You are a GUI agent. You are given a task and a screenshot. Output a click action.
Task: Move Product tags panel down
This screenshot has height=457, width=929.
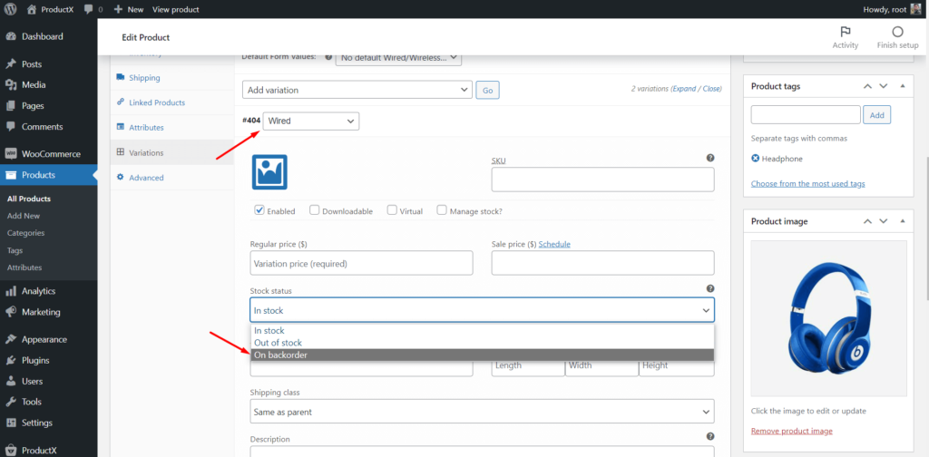coord(884,86)
